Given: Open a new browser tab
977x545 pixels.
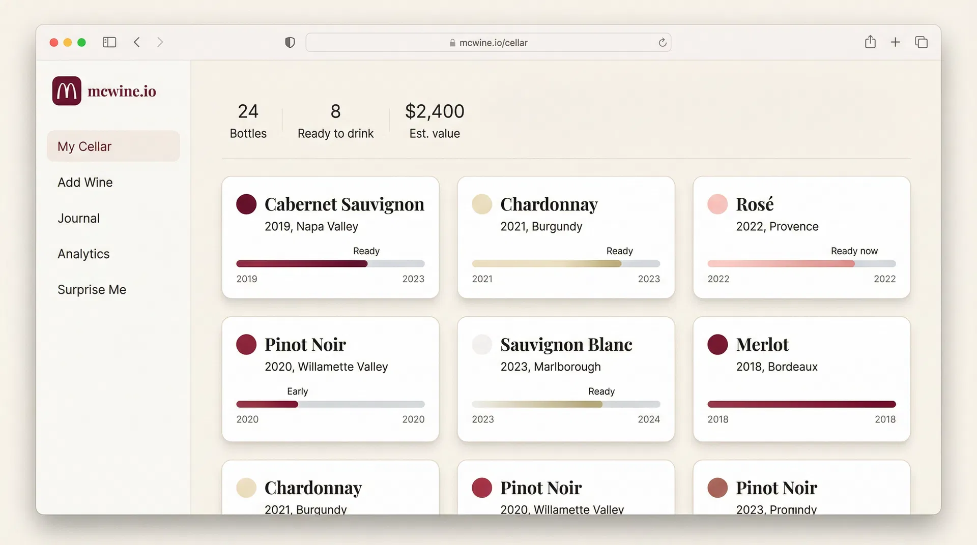Looking at the screenshot, I should (896, 42).
